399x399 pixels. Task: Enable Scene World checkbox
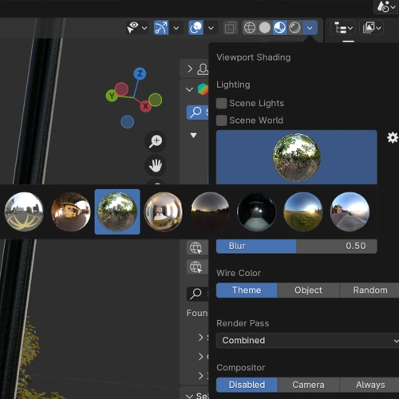pyautogui.click(x=222, y=120)
